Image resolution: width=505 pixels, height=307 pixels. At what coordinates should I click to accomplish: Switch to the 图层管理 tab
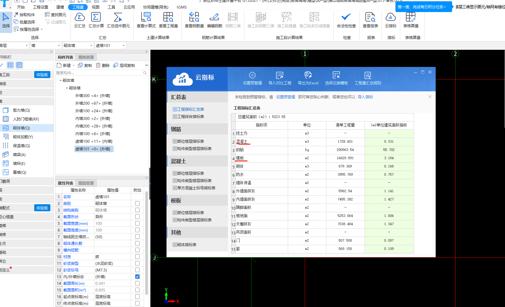pos(86,183)
